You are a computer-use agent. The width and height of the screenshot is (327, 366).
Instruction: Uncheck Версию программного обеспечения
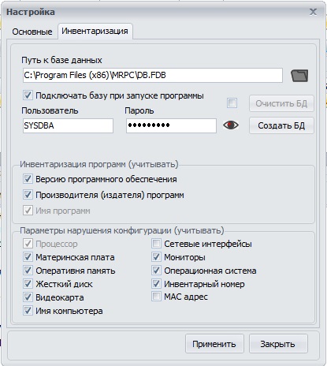click(x=28, y=179)
